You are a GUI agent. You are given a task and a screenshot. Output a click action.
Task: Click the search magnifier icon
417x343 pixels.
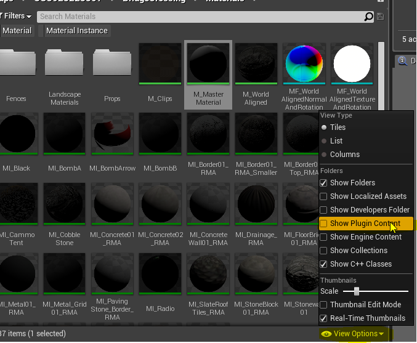tap(368, 17)
